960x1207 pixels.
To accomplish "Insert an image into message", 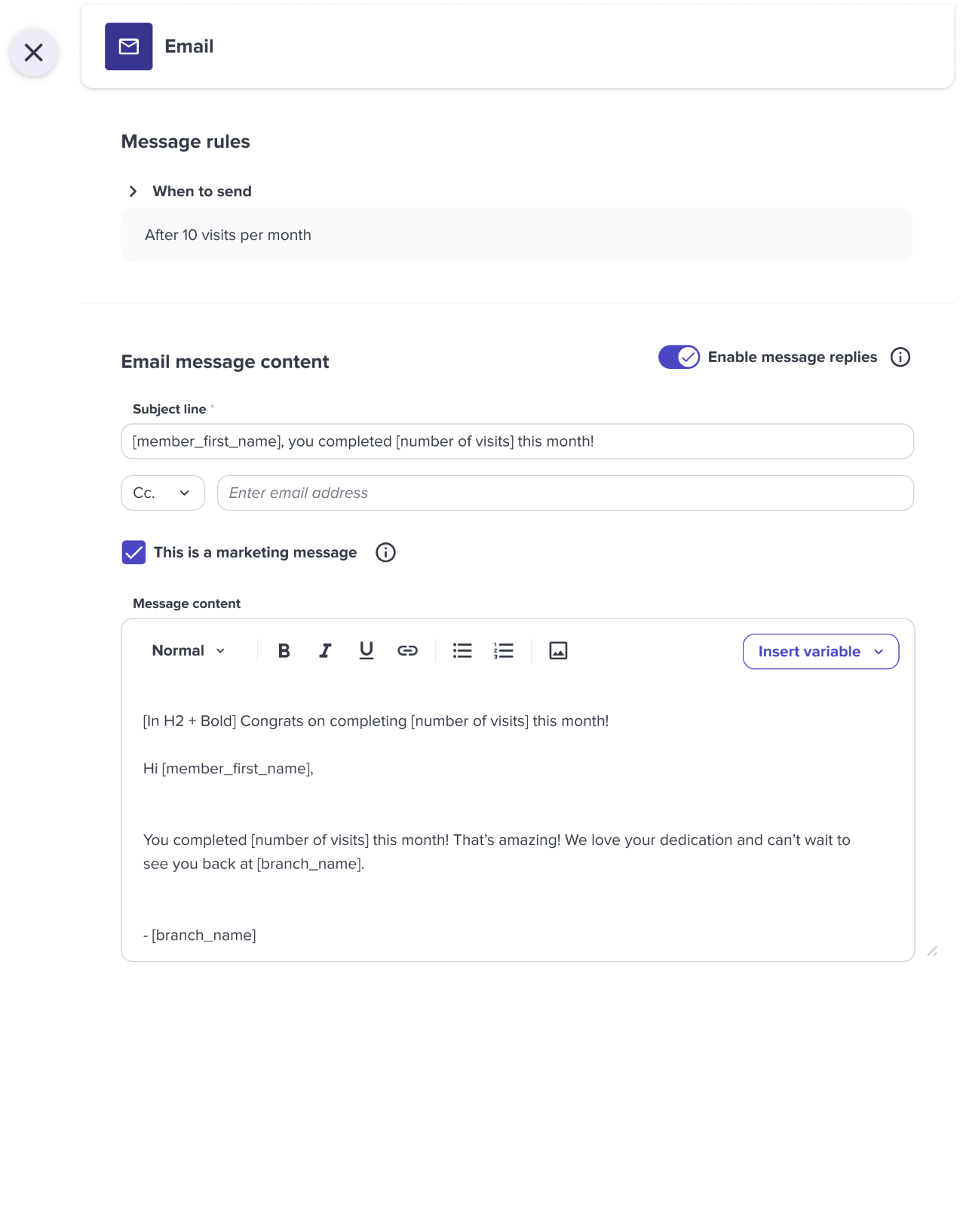I will 558,650.
